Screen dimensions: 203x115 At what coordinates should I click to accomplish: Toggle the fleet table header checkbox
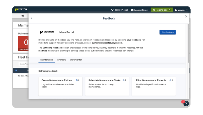point(16,70)
